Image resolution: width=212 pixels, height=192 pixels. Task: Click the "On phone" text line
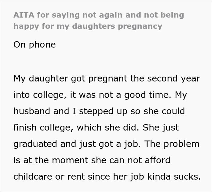click(x=35, y=45)
